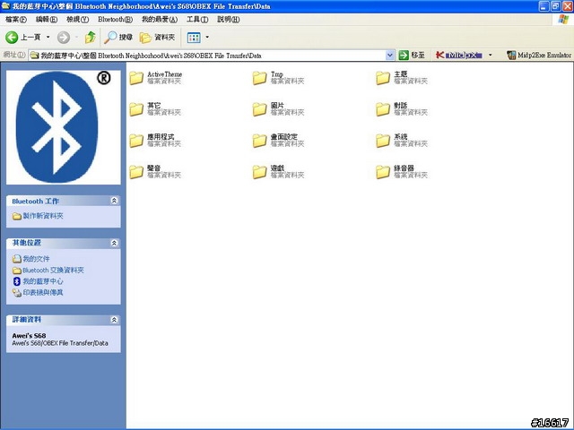
Task: Collapse the 詳細資料 panel
Action: pos(114,320)
